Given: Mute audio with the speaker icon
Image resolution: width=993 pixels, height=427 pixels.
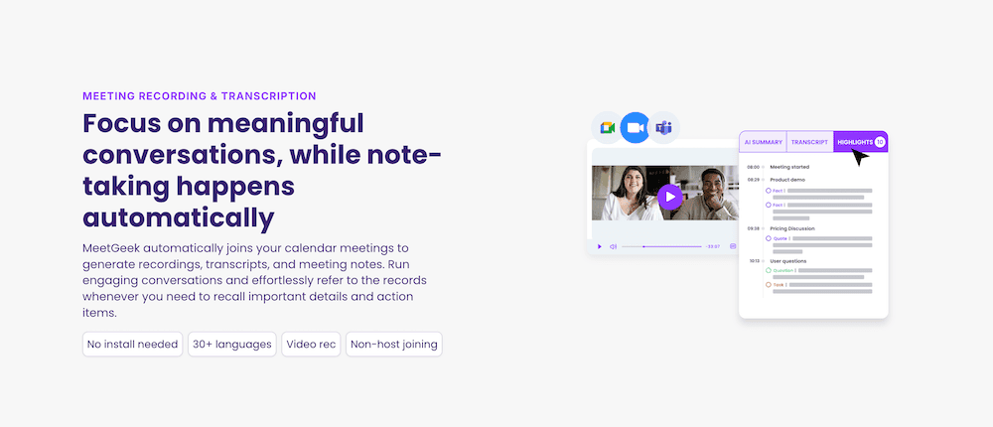Looking at the screenshot, I should click(x=613, y=246).
